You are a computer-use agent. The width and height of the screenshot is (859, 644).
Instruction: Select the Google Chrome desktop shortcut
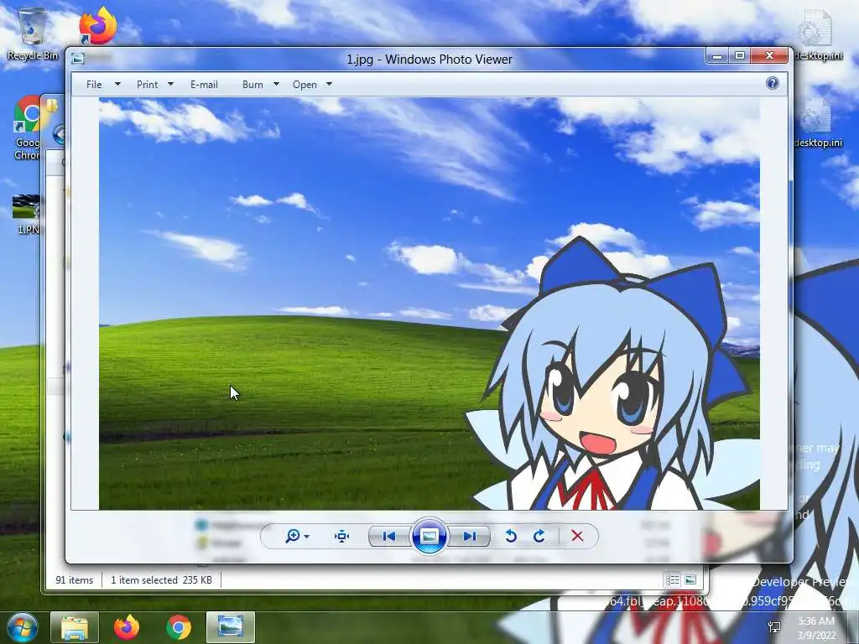click(x=28, y=128)
